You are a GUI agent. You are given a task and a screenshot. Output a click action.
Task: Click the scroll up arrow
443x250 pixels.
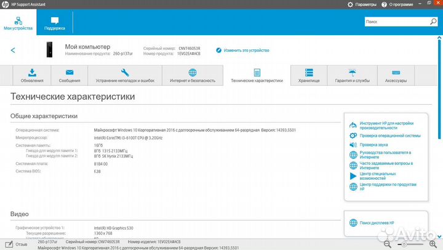coord(439,38)
